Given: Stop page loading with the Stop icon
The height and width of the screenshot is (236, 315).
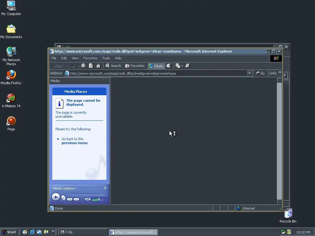Looking at the screenshot, I should (84, 66).
